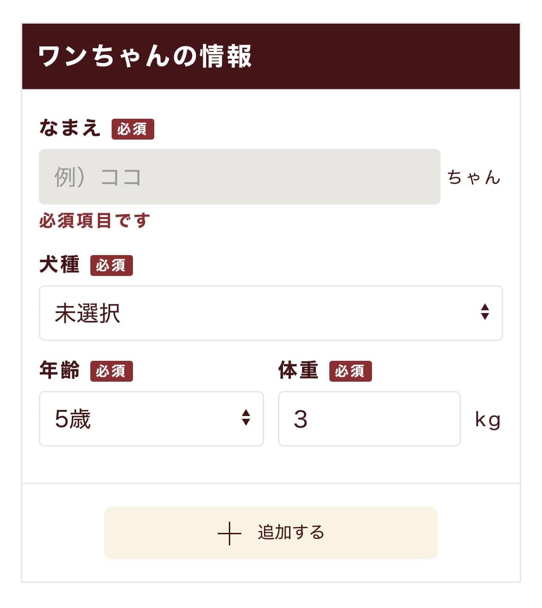The width and height of the screenshot is (542, 608).
Task: Open the age dropdown showing 5歳
Action: pos(139,419)
